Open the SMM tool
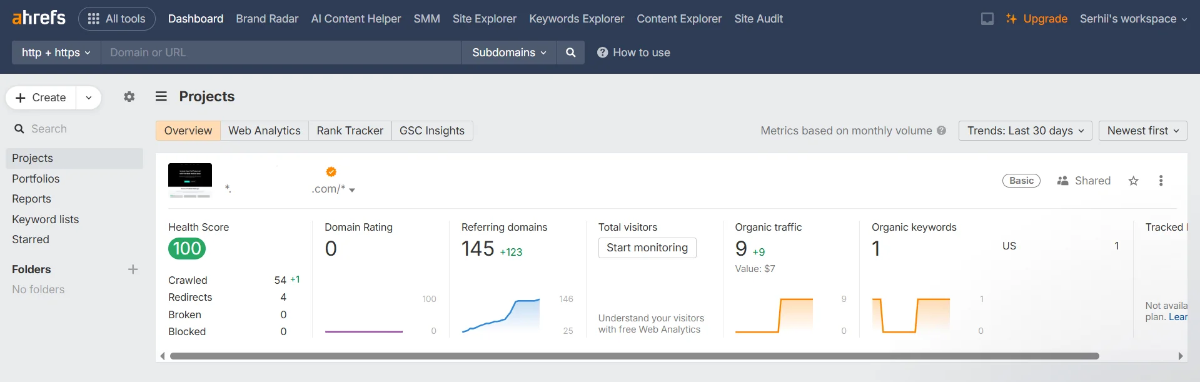The image size is (1200, 382). pyautogui.click(x=426, y=19)
